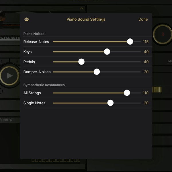Collapse panel with the up chevron
172x172 pixels.
point(82,8)
